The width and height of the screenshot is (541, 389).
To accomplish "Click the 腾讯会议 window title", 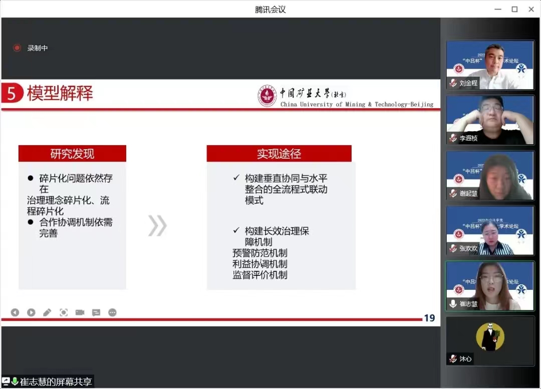I will [270, 10].
